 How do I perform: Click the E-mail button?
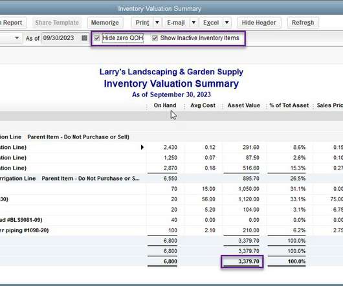176,23
